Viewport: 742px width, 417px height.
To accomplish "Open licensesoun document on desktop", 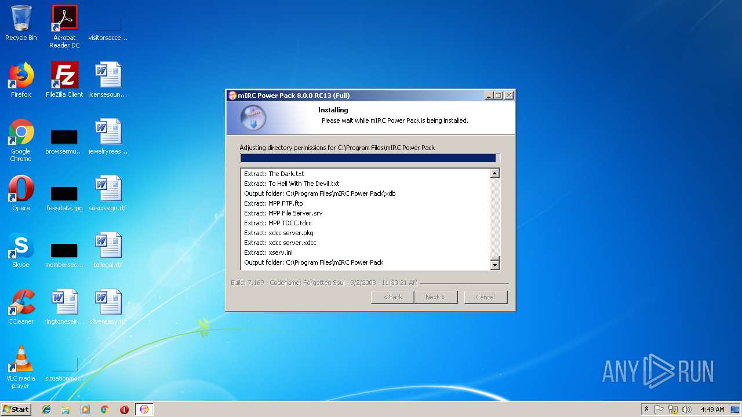I will click(108, 80).
